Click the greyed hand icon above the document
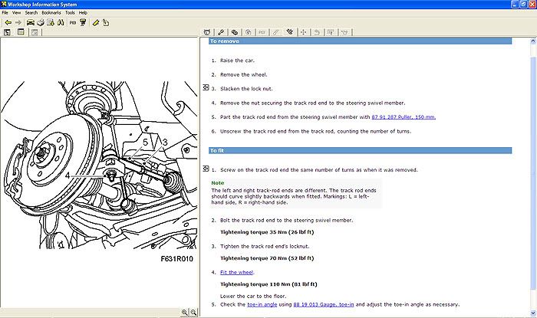Screen dimensions: 537x318 pyautogui.click(x=317, y=32)
